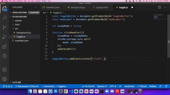Open the Extensions view
This screenshot has width=170, height=95.
coord(4,46)
